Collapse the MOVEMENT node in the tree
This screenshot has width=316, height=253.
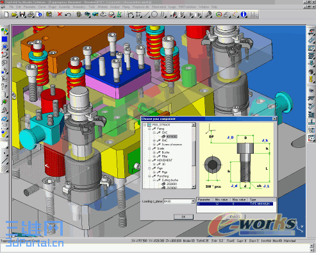pyautogui.click(x=149, y=160)
